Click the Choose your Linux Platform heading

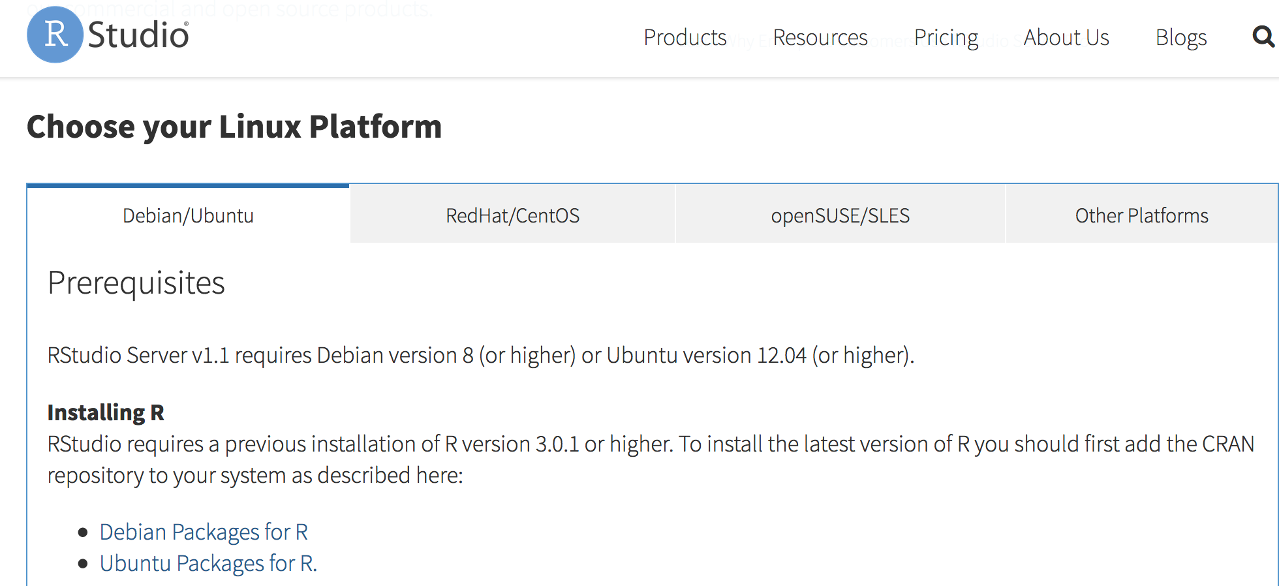[x=234, y=127]
